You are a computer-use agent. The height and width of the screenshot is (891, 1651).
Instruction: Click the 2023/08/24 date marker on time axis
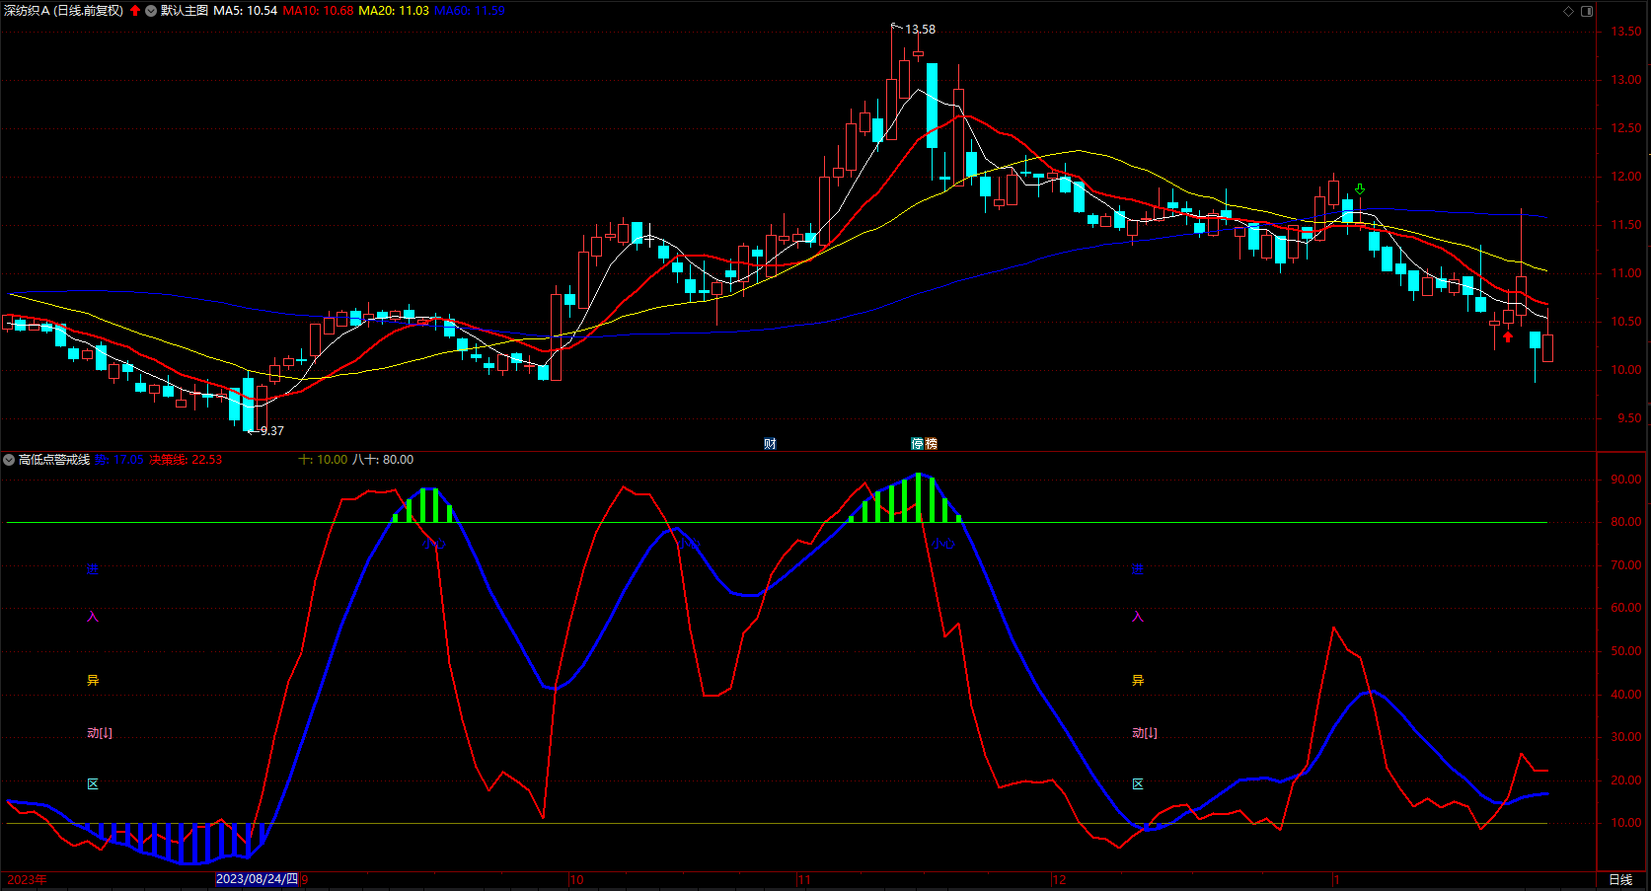(257, 879)
